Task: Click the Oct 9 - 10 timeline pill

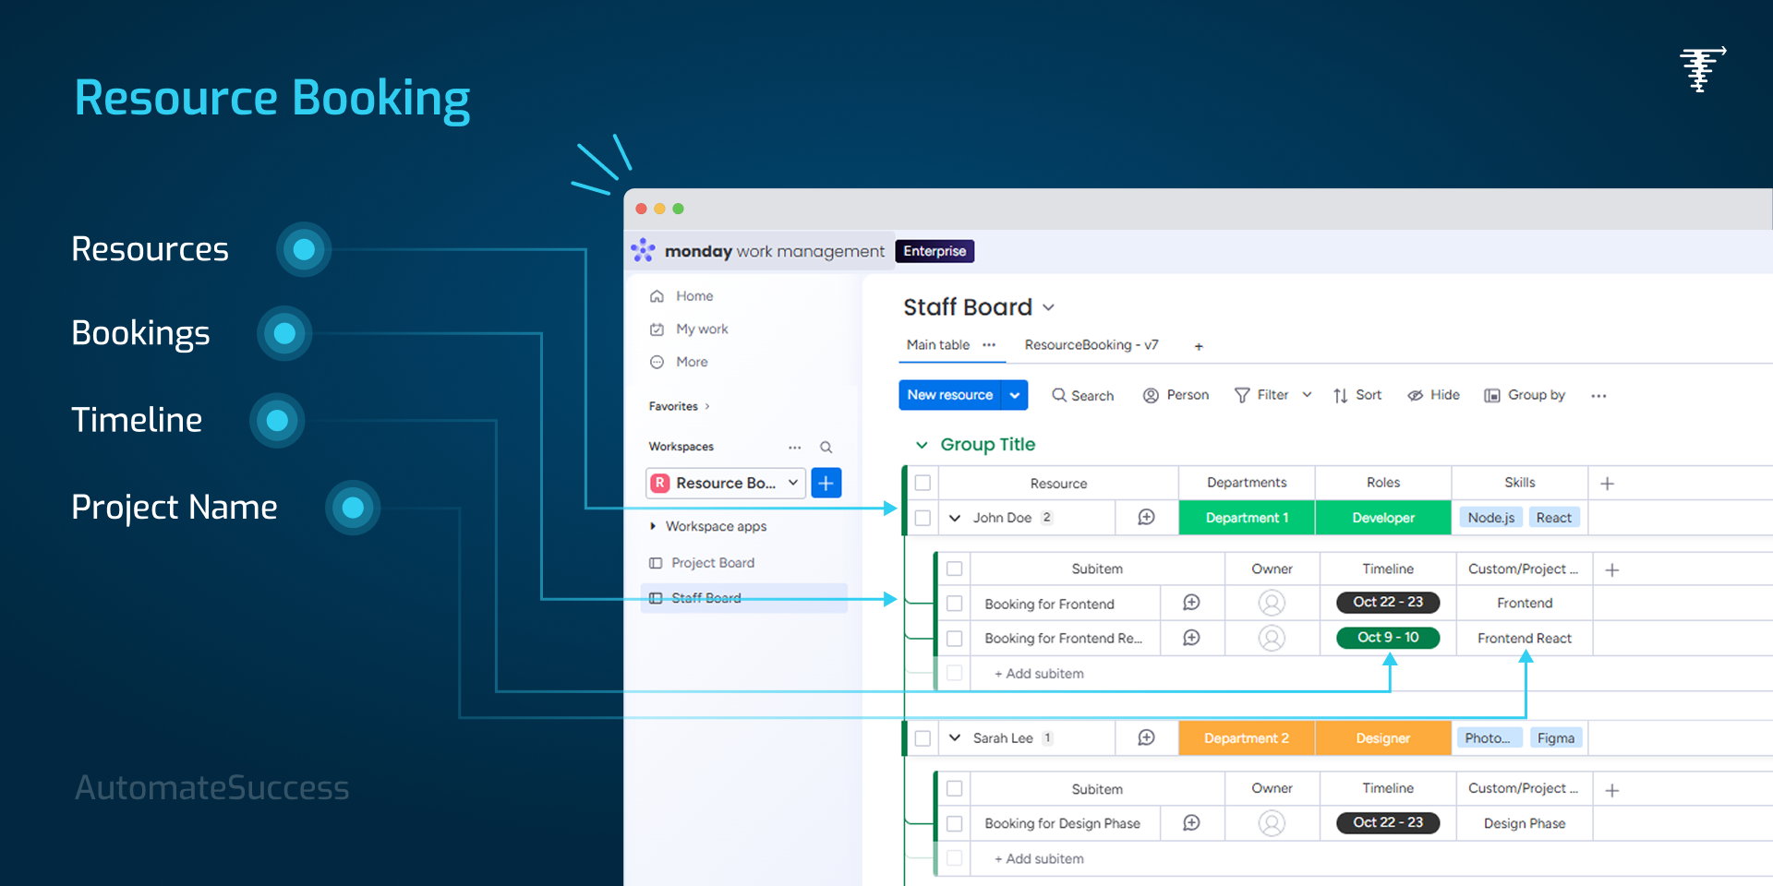Action: click(x=1388, y=638)
